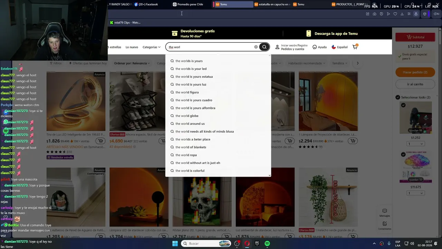The image size is (442, 249).
Task: Show more filters with the right arrow
Action: (357, 63)
